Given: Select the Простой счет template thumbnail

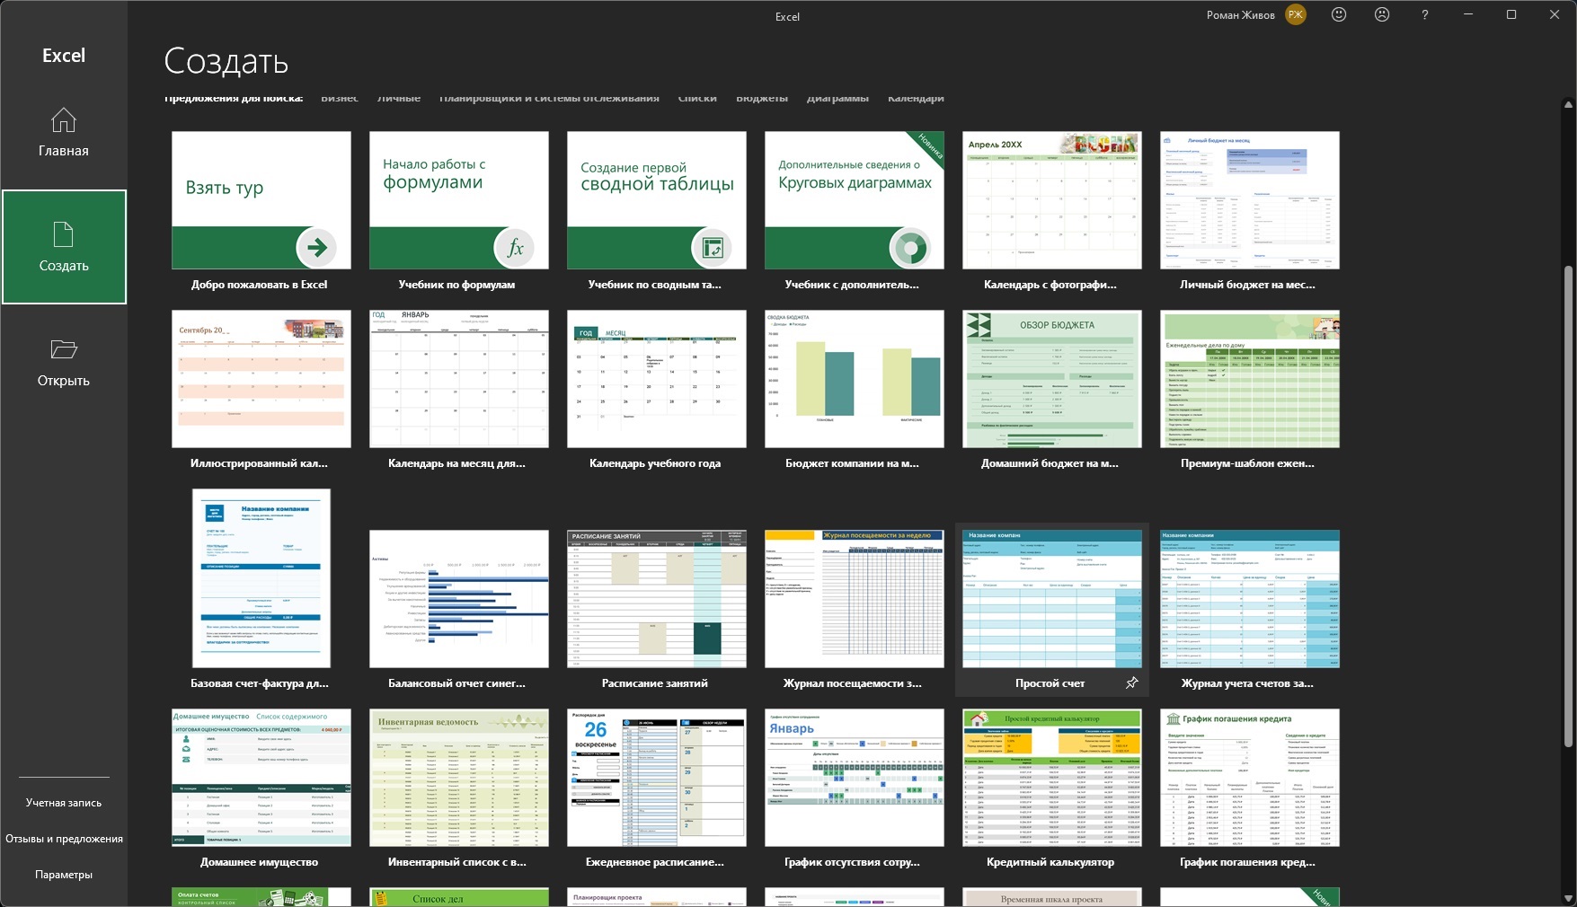Looking at the screenshot, I should pos(1052,599).
